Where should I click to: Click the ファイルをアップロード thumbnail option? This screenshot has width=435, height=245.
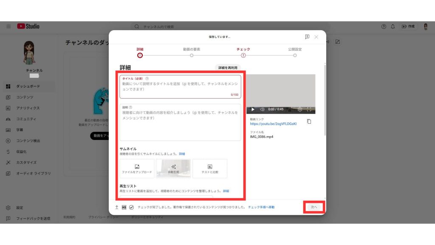point(137,168)
